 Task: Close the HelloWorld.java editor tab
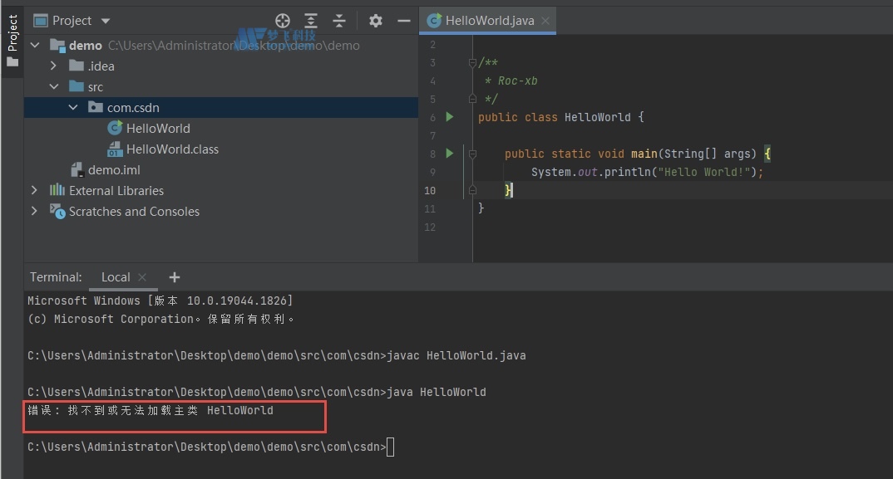click(x=545, y=21)
